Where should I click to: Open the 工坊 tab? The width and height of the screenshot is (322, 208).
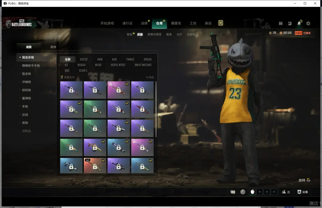pos(193,23)
